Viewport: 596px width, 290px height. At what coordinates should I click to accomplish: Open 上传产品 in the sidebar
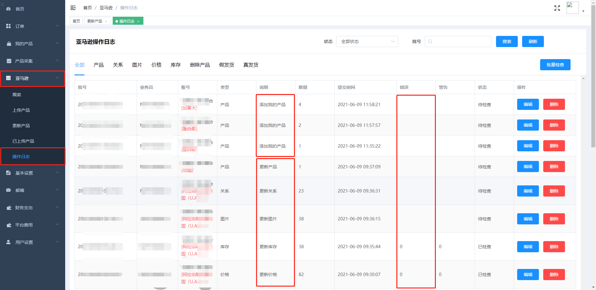pos(21,110)
